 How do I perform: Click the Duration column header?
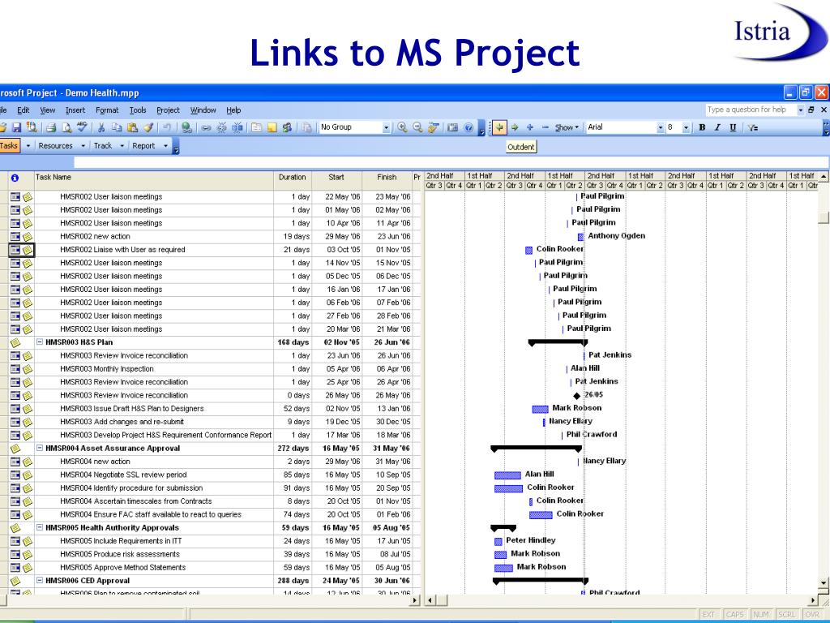(x=292, y=181)
